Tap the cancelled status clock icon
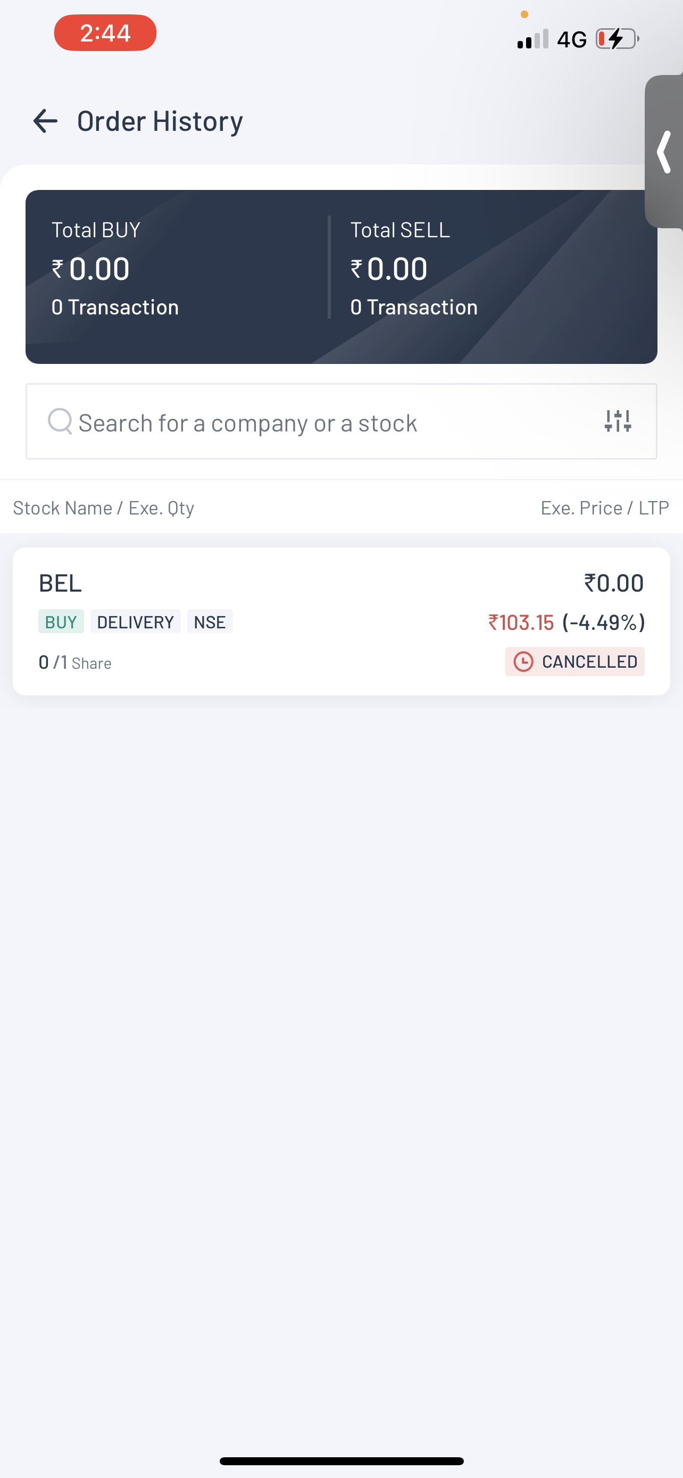The height and width of the screenshot is (1478, 683). click(523, 661)
